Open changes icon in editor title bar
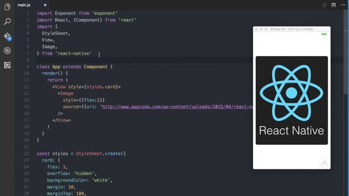Image resolution: width=349 pixels, height=196 pixels. (324, 5)
